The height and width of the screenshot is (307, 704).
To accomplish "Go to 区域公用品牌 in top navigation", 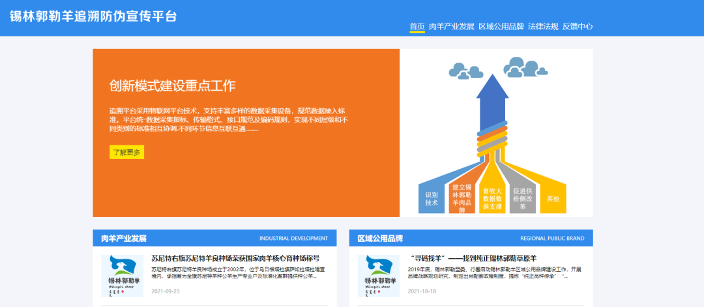I will coord(501,27).
